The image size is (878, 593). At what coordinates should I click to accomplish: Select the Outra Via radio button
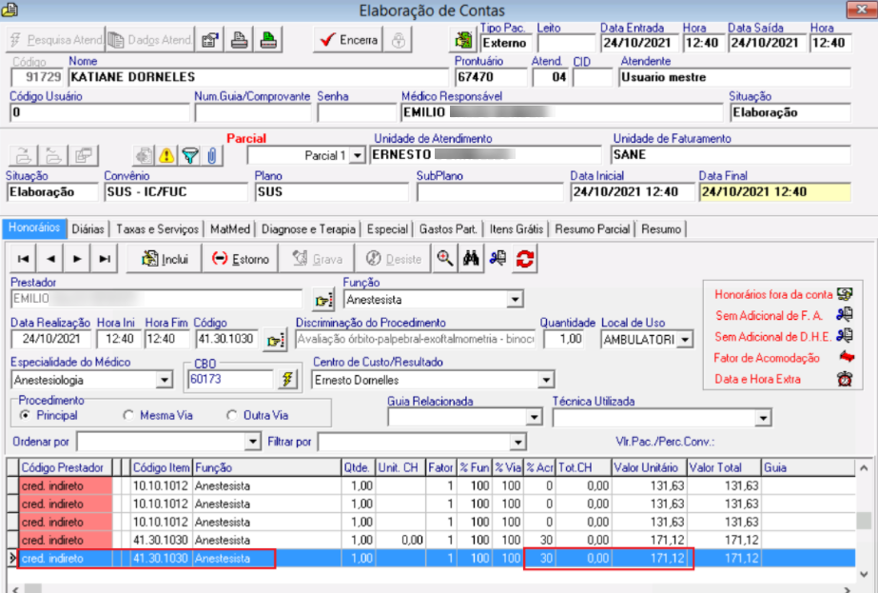(231, 415)
